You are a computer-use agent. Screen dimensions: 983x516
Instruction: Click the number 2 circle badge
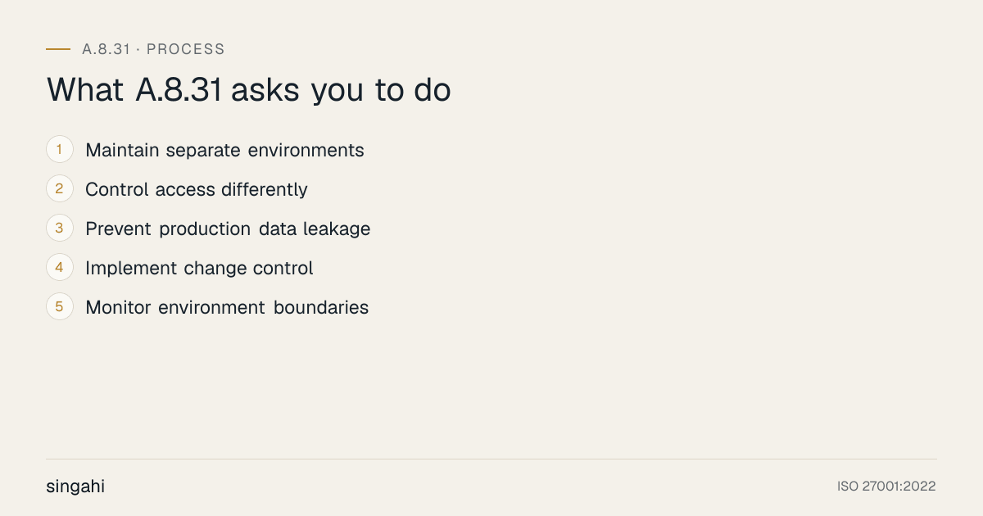pyautogui.click(x=60, y=189)
